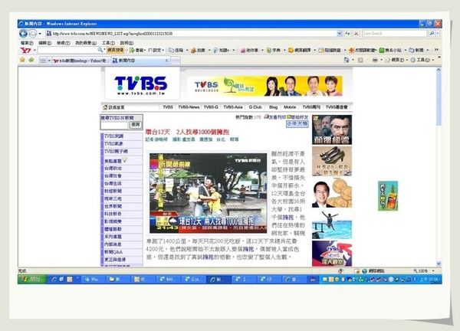Viewport: 460px width, 331px height.
Task: Open the Back/Forward recent pages dropdown arrow
Action: (40, 34)
